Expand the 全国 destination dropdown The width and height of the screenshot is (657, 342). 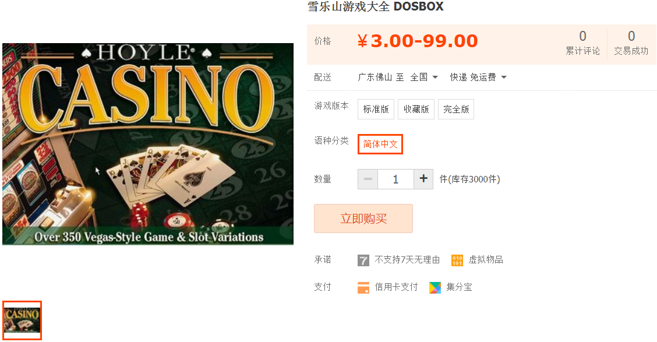423,77
